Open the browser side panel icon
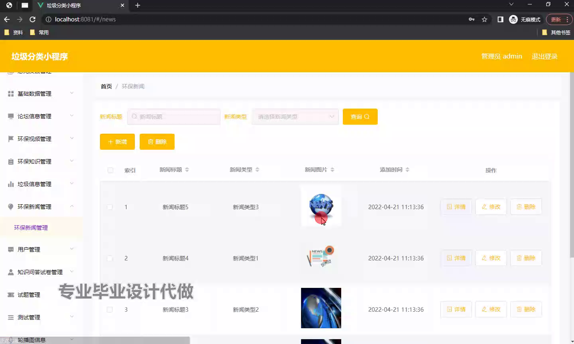 [x=500, y=19]
